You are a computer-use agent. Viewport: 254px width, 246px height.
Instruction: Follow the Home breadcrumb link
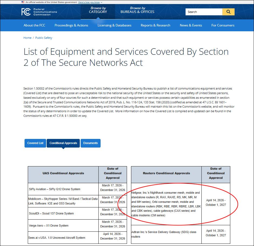click(27, 38)
